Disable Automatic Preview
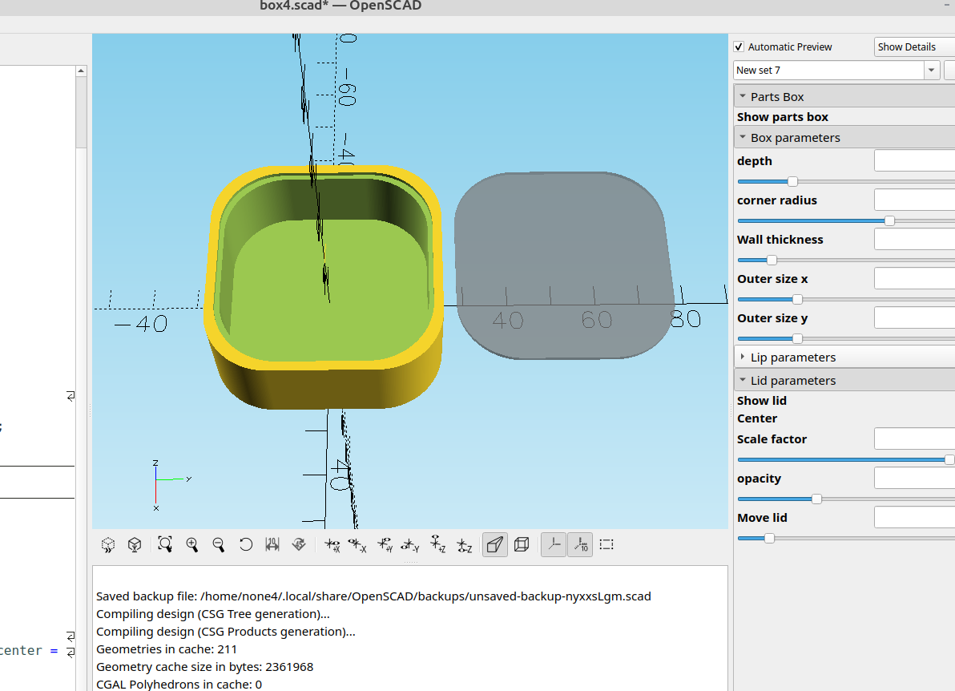Screen dimensions: 955x691 (x=739, y=46)
